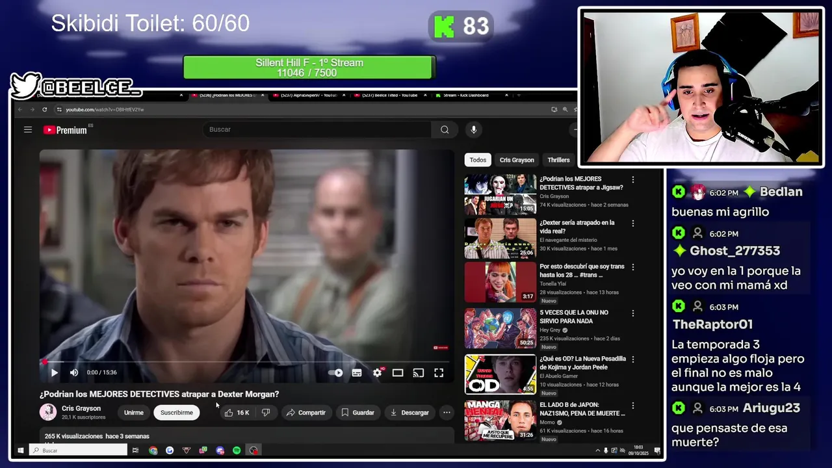Open OBS Studio from the taskbar
832x468 pixels.
(253, 450)
